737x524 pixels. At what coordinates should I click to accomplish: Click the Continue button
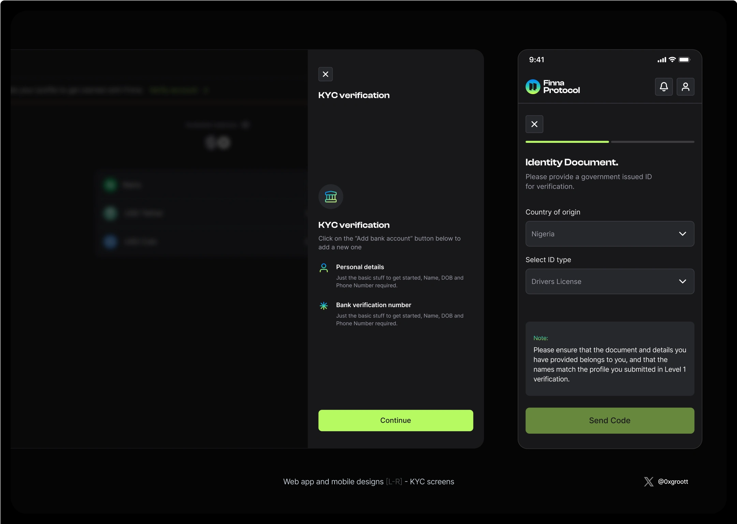point(395,420)
